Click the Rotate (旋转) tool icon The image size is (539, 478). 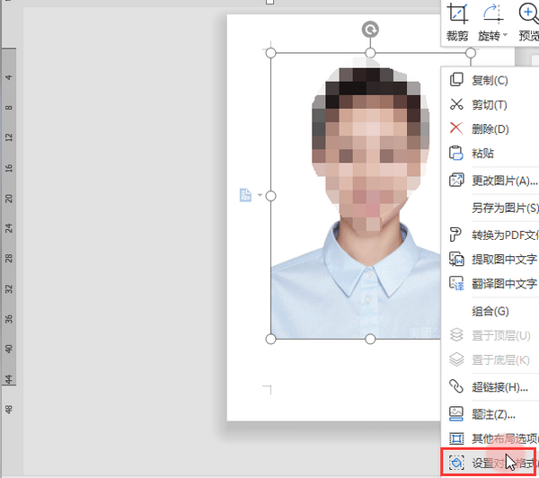(x=492, y=13)
